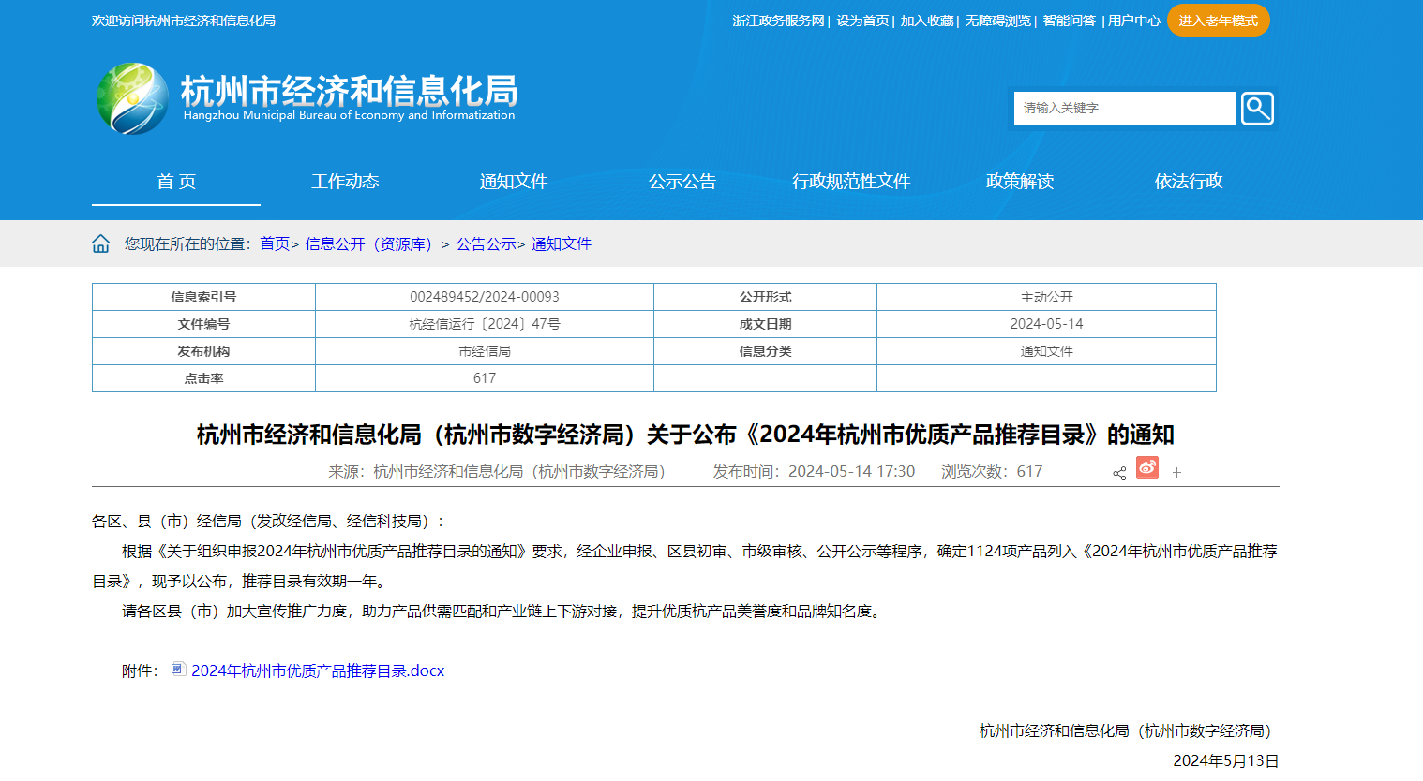The height and width of the screenshot is (781, 1423).
Task: Open the 智能问答 top link
Action: pyautogui.click(x=1069, y=21)
